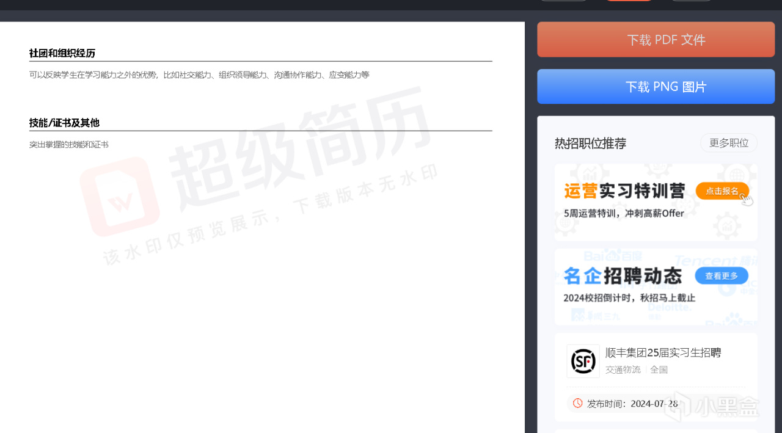Screen dimensions: 782x433
Task: Select the 技能/证书及其他 section heading
Action: pyautogui.click(x=64, y=123)
